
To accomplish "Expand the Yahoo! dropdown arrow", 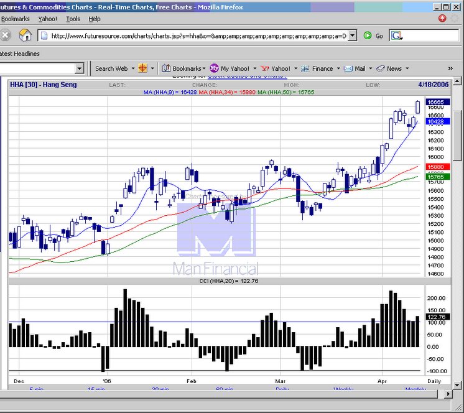I will coord(295,68).
